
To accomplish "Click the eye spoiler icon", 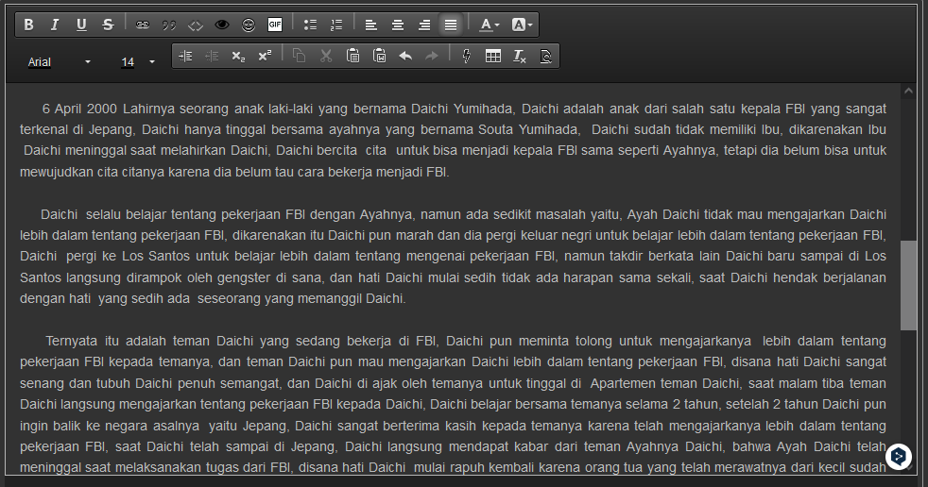I will pyautogui.click(x=222, y=25).
